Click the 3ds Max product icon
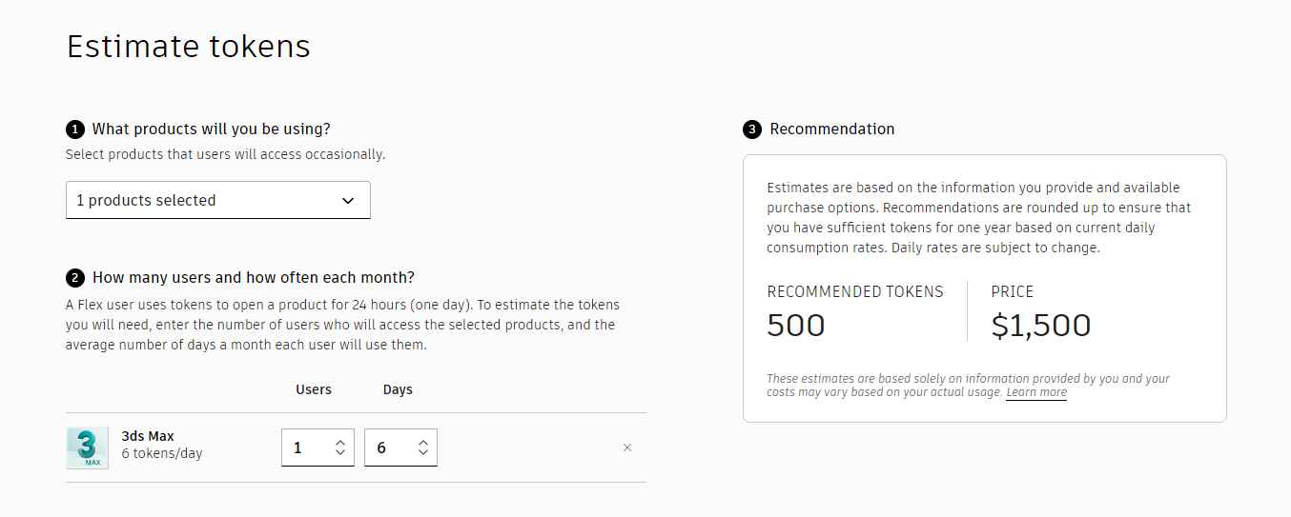The height and width of the screenshot is (517, 1291). pos(88,447)
